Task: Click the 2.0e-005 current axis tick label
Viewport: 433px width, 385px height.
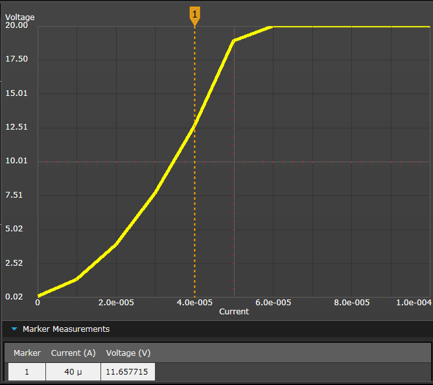Action: click(x=116, y=303)
